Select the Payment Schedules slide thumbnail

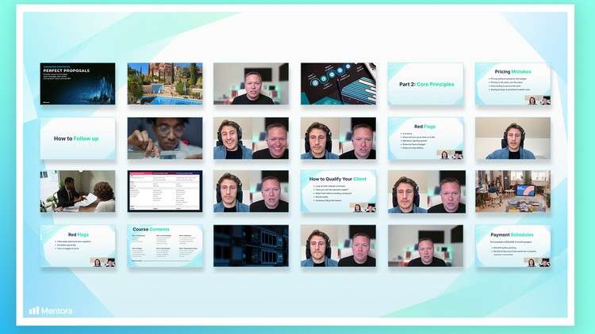point(512,246)
